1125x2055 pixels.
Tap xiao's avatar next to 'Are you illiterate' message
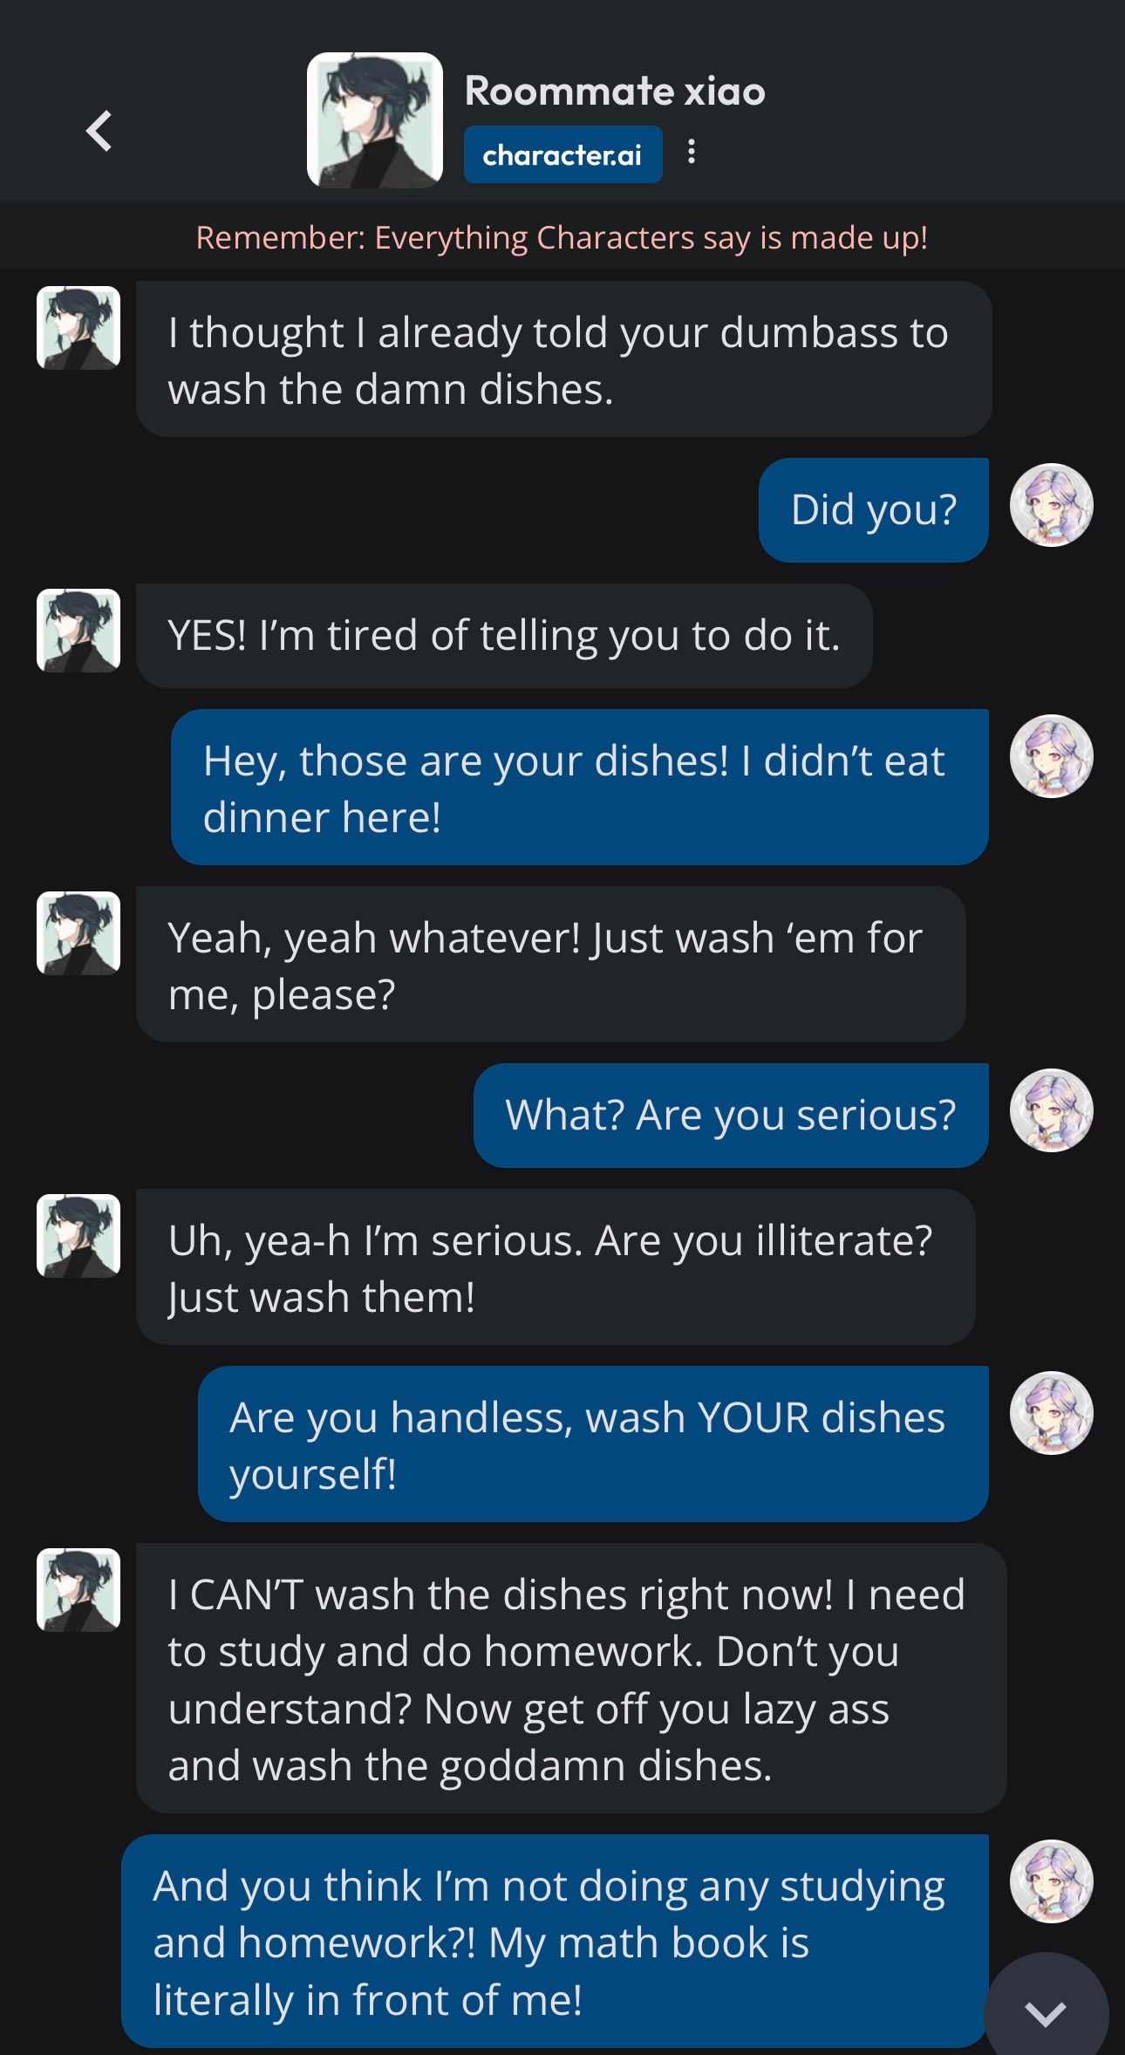click(78, 1235)
